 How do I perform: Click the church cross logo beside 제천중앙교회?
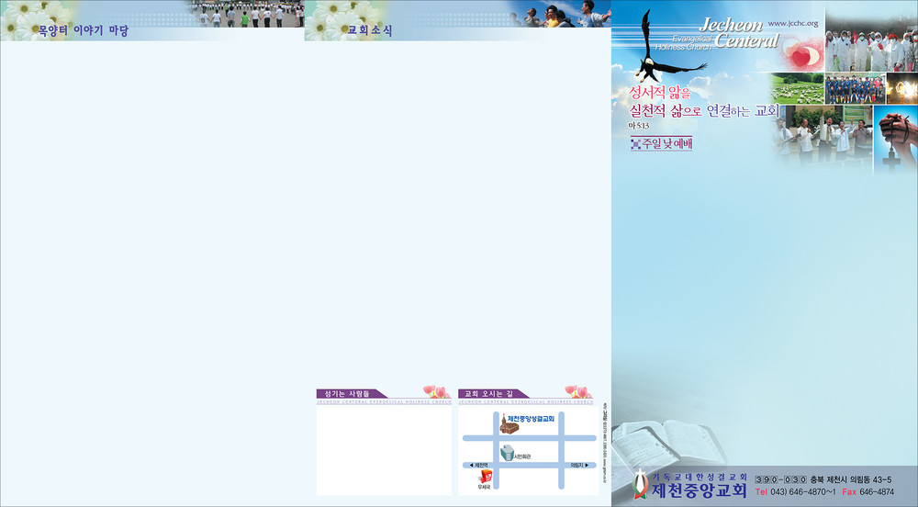640,483
